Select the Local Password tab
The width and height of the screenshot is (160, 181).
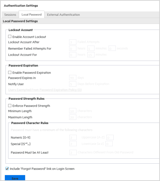coord(31,15)
